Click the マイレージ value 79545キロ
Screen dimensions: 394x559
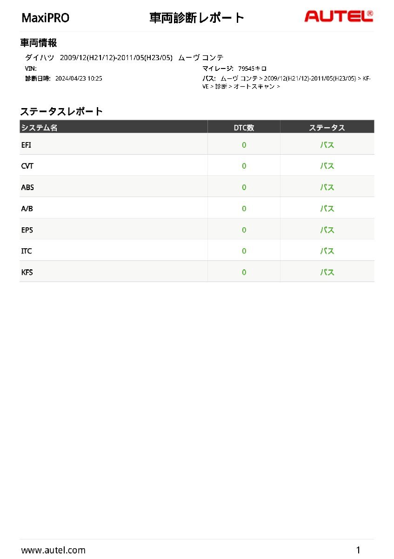(252, 68)
